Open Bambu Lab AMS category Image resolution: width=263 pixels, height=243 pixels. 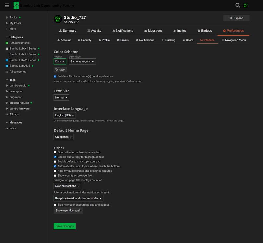[19, 66]
